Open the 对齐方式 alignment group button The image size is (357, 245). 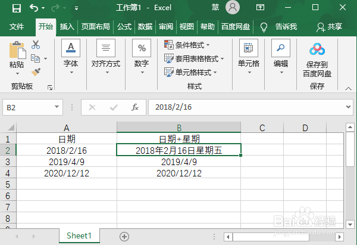click(106, 57)
